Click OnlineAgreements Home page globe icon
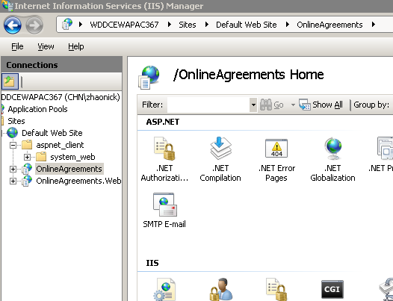The height and width of the screenshot is (301, 393). click(x=149, y=77)
